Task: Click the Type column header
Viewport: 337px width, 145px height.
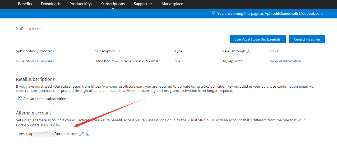Action: (x=178, y=51)
